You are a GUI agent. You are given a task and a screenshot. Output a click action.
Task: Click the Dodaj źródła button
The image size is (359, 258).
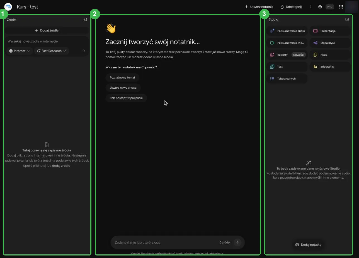point(47,30)
